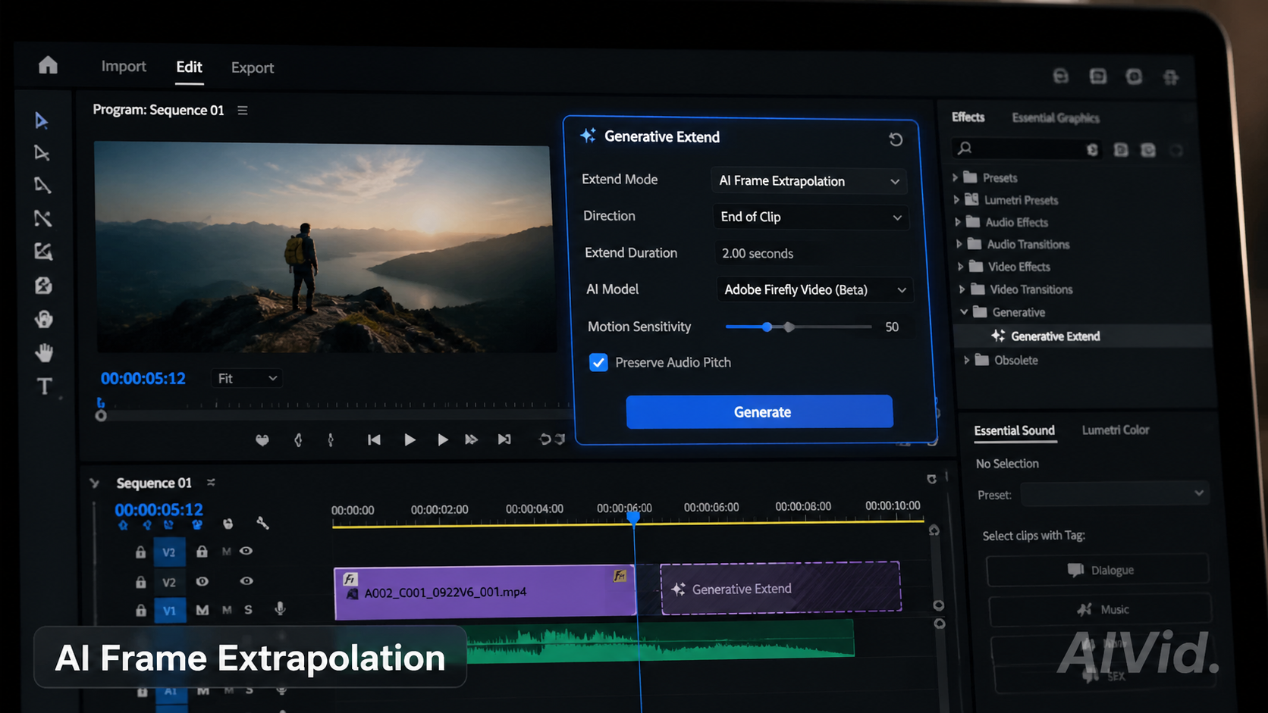Add marker with the heart-shaped icon
Screen dimensions: 1268x713
[x=262, y=440]
